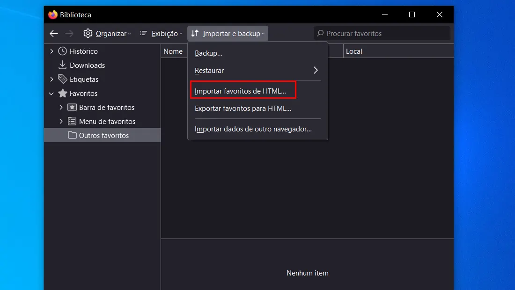Select Downloads in the sidebar
This screenshot has height=290, width=515.
click(x=88, y=65)
